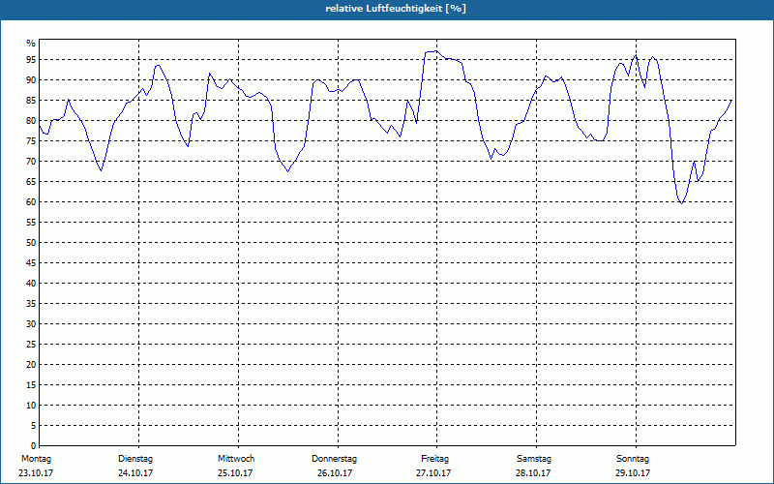Click the '80' y-axis value
This screenshot has height=484, width=774.
coord(31,120)
